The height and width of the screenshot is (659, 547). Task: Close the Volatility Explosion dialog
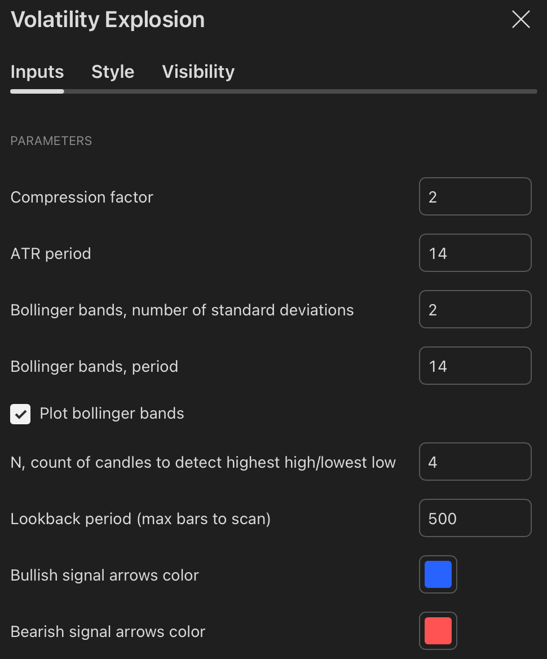pyautogui.click(x=520, y=20)
